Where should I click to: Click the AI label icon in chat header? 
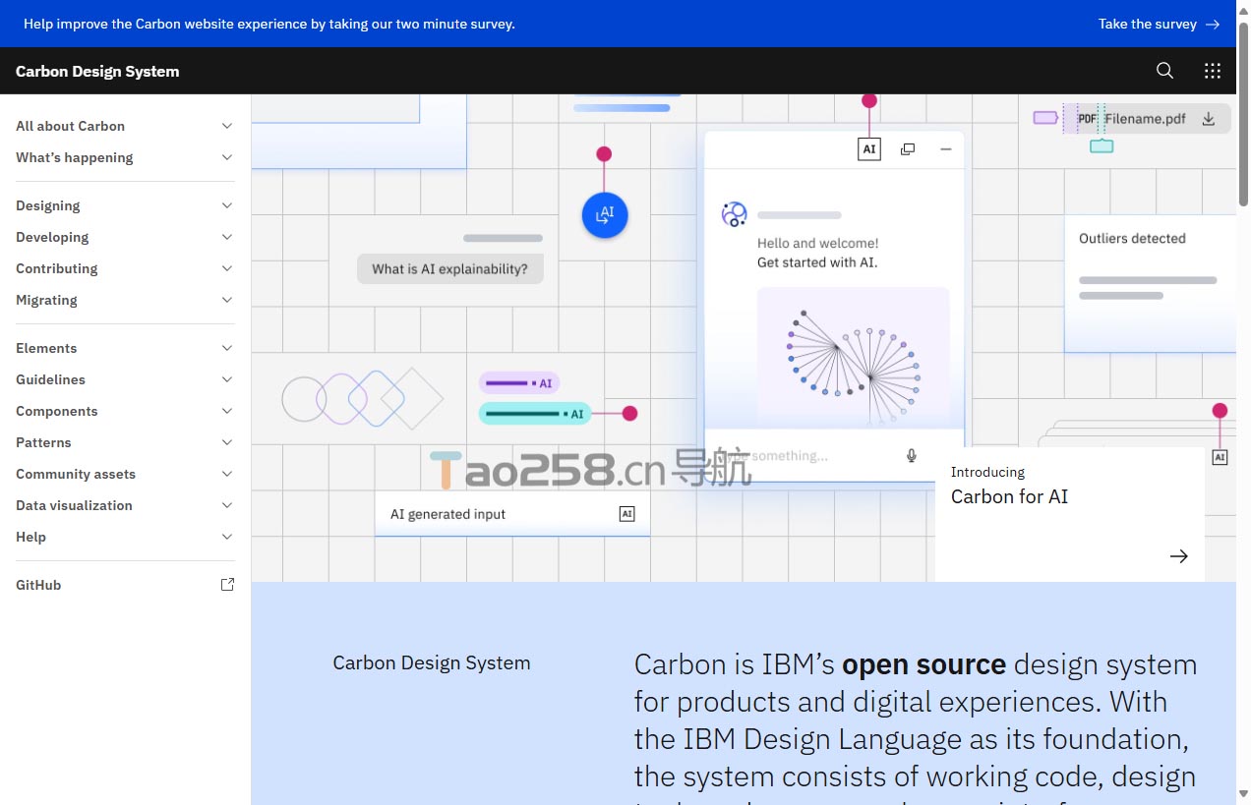(869, 149)
